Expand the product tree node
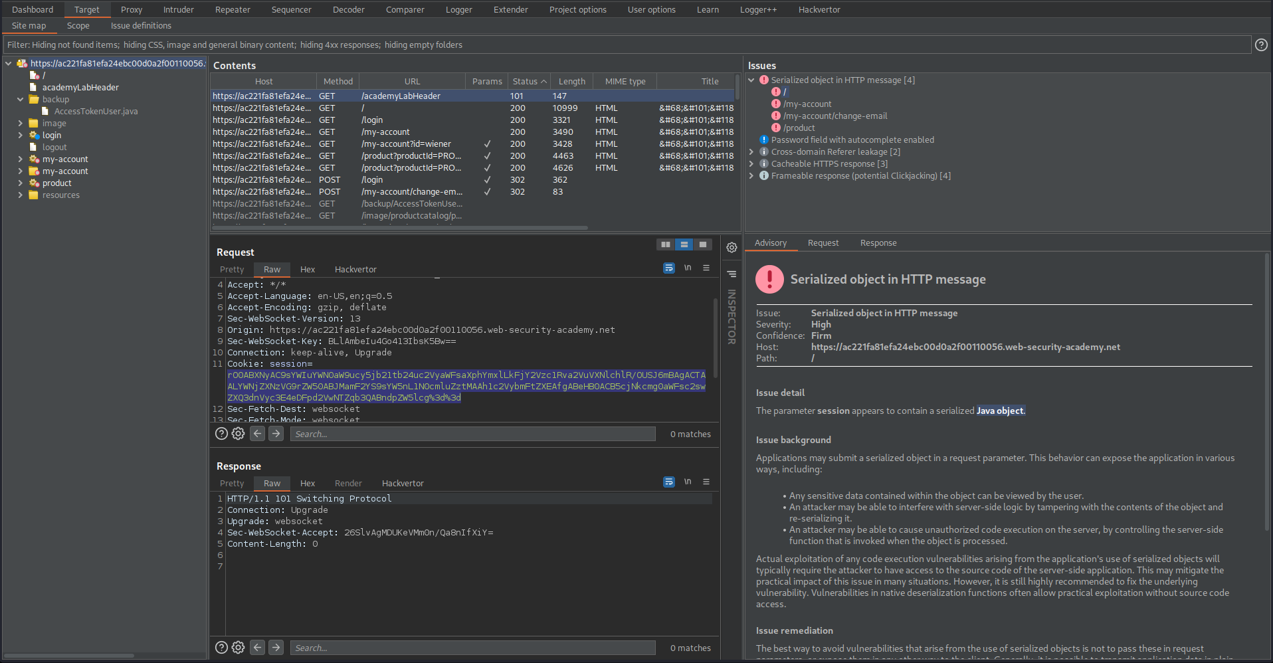 tap(20, 183)
